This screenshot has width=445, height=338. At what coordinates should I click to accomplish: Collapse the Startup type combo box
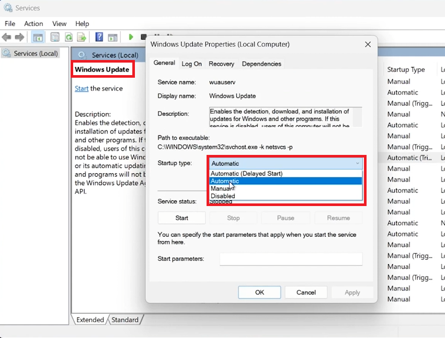point(286,163)
